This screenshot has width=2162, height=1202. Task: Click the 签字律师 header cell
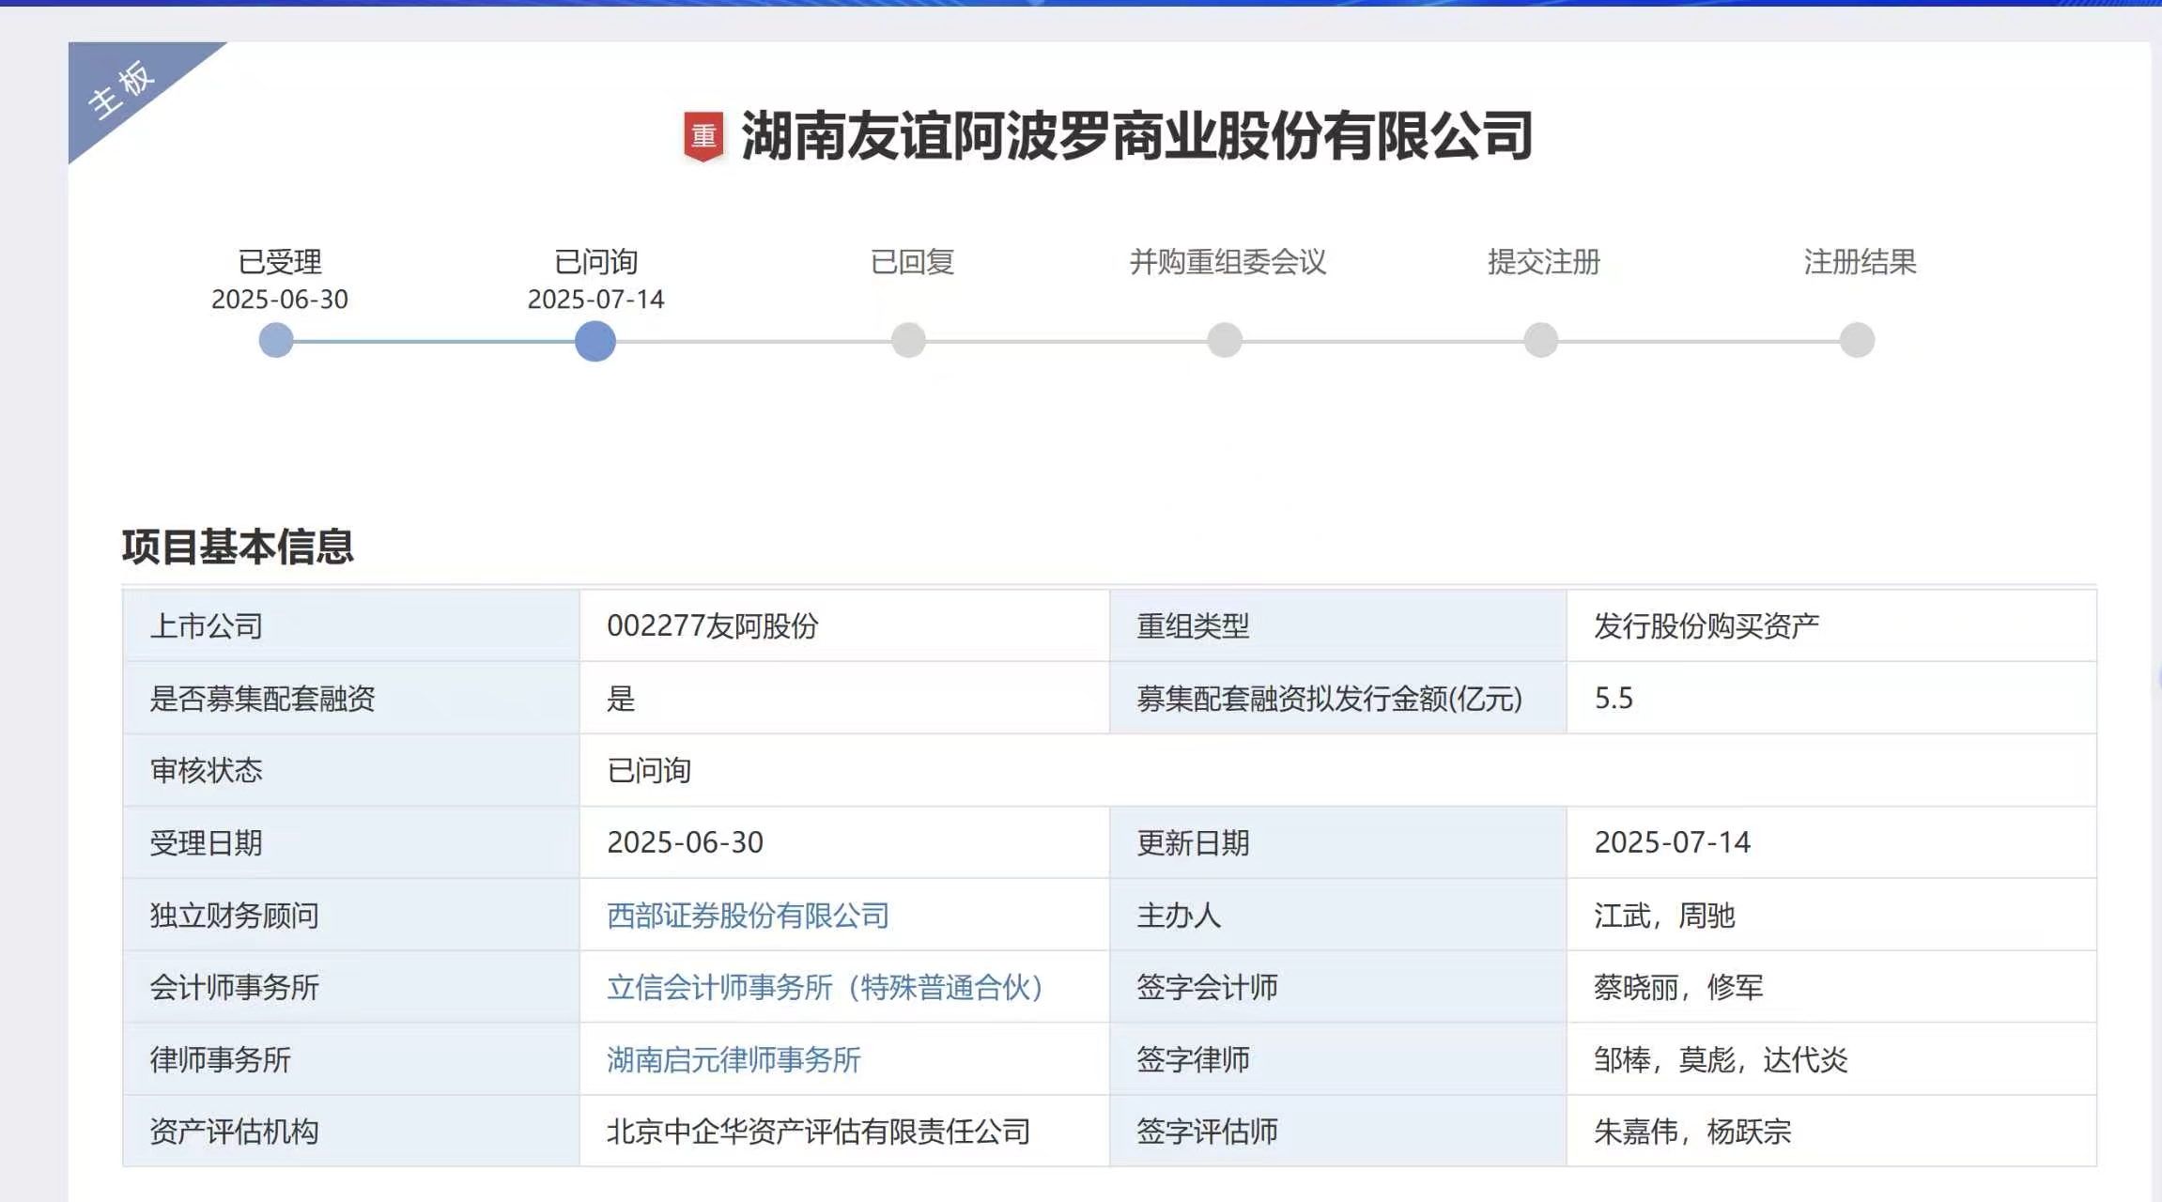pos(1338,1059)
